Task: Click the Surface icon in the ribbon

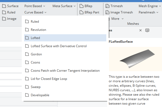Action: (4, 6)
